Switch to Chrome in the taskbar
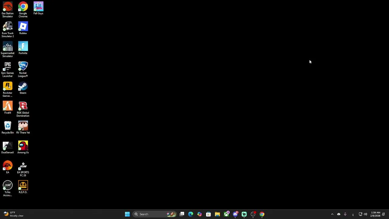 pyautogui.click(x=262, y=214)
